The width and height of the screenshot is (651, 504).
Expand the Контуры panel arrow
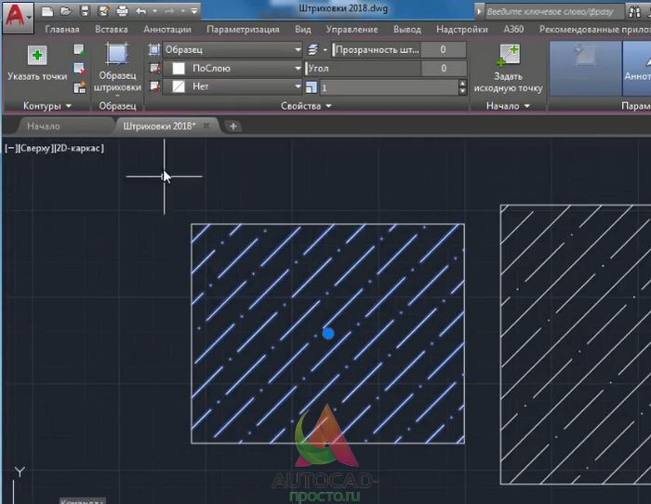[x=69, y=106]
